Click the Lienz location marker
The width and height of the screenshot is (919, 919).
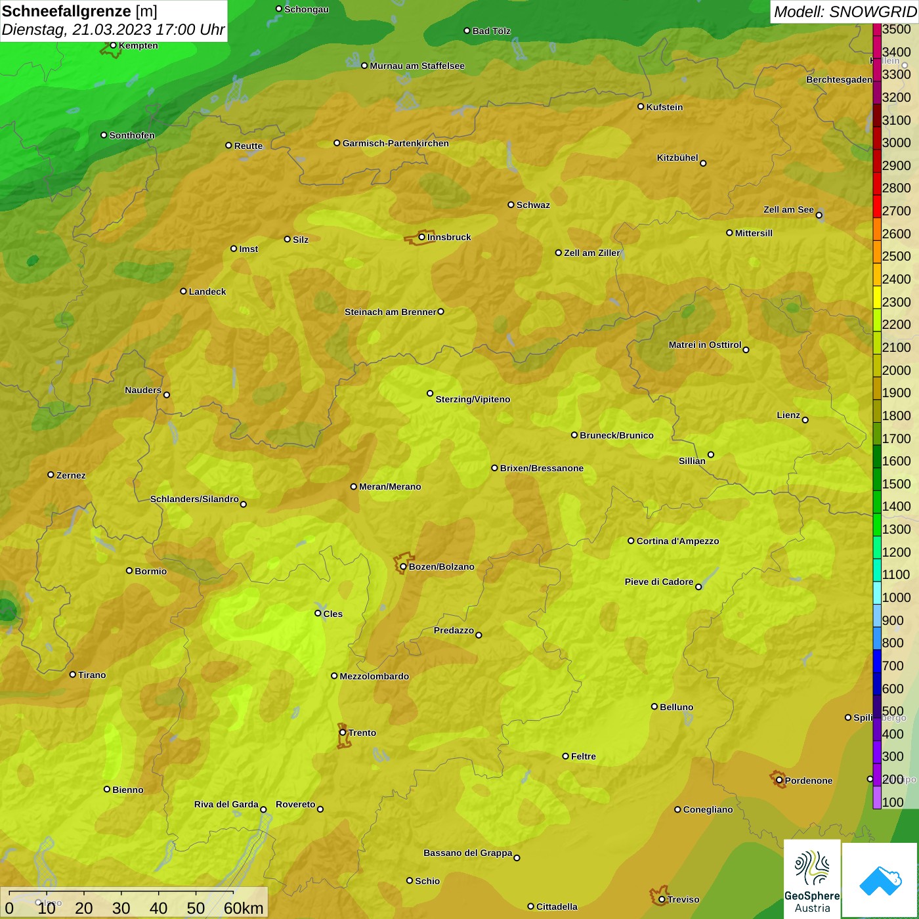[805, 419]
